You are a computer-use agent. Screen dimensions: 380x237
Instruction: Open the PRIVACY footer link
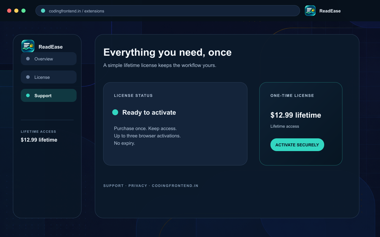[x=138, y=186]
